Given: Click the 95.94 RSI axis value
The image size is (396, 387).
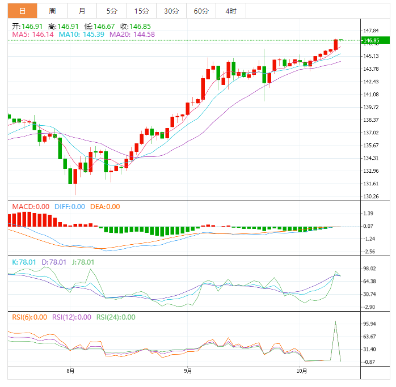Looking at the screenshot, I should 369,324.
